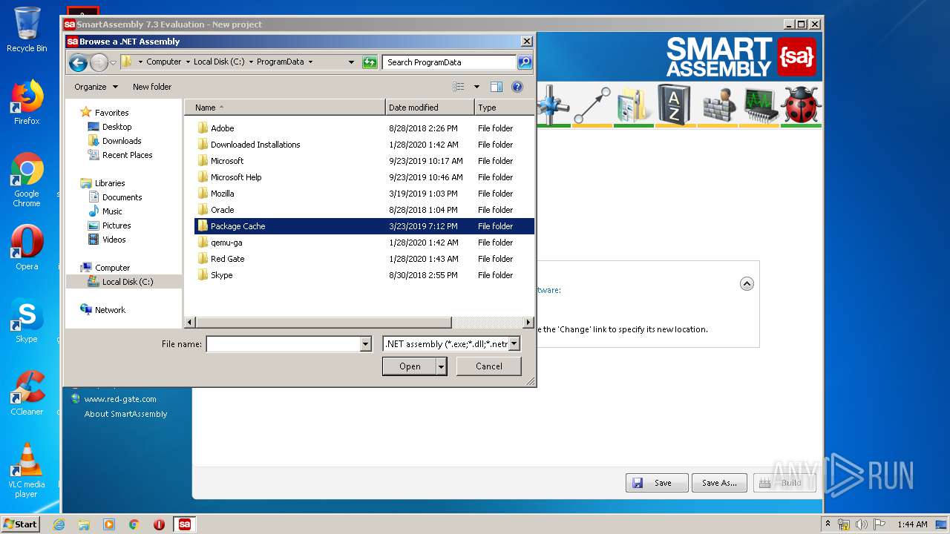Select Desktop under Favorites
This screenshot has width=950, height=534.
tap(117, 127)
